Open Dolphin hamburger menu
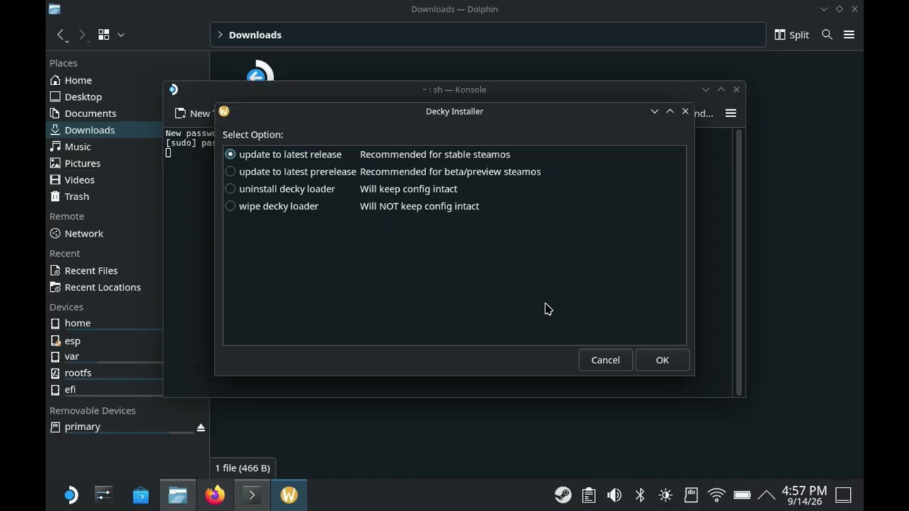 coord(849,35)
